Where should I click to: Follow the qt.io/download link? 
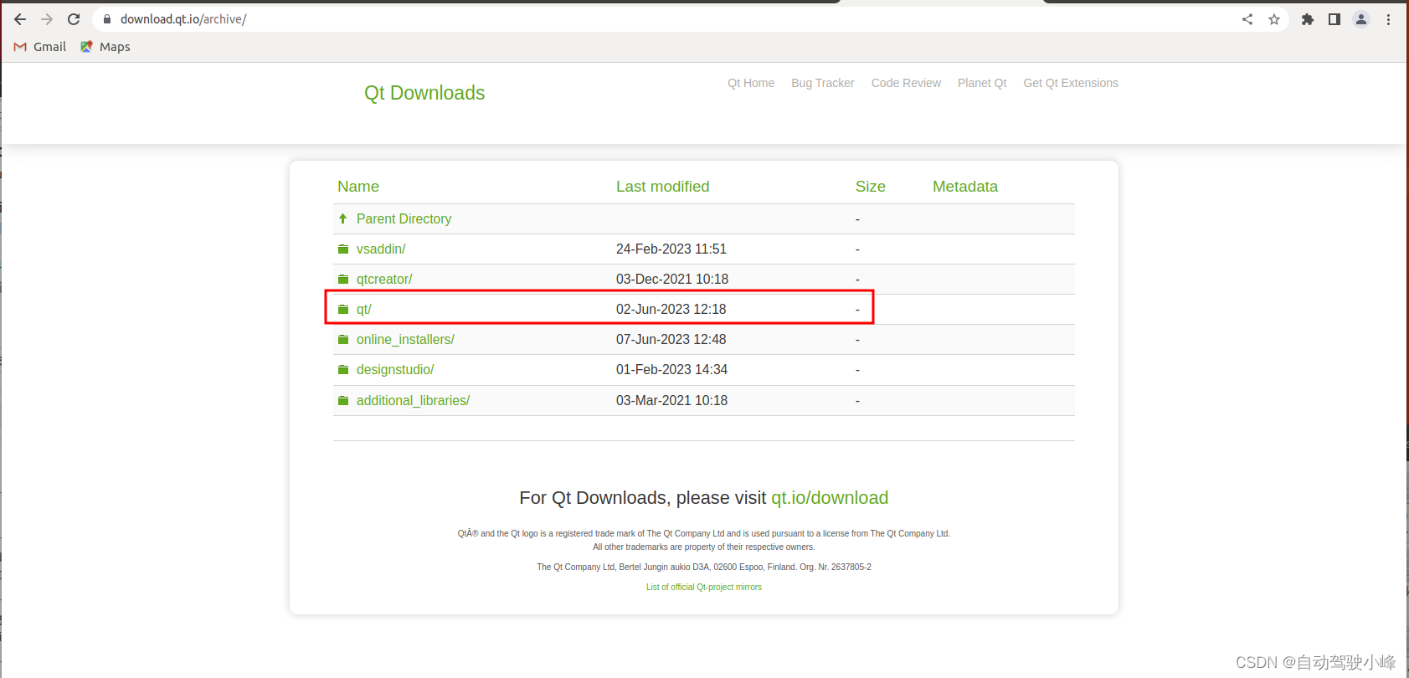pyautogui.click(x=830, y=498)
